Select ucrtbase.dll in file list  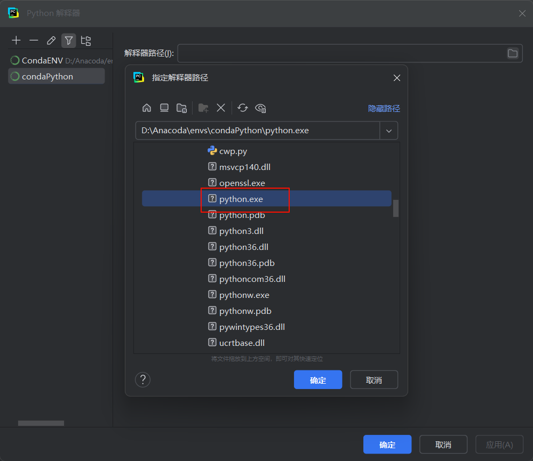coord(267,343)
